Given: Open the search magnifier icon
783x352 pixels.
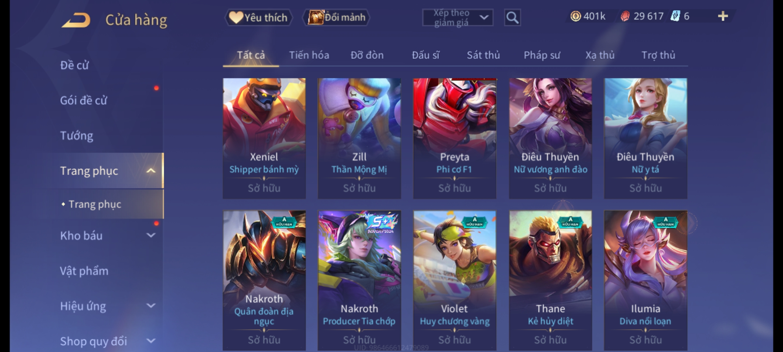Looking at the screenshot, I should coord(512,18).
